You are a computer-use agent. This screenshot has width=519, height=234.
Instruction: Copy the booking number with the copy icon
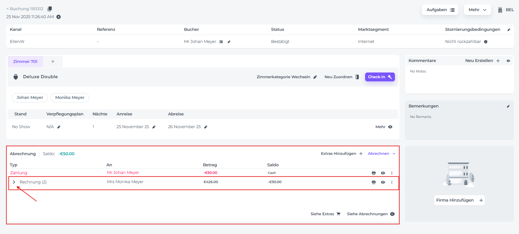tap(50, 9)
